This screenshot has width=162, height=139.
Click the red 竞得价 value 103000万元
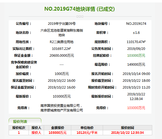point(136,108)
